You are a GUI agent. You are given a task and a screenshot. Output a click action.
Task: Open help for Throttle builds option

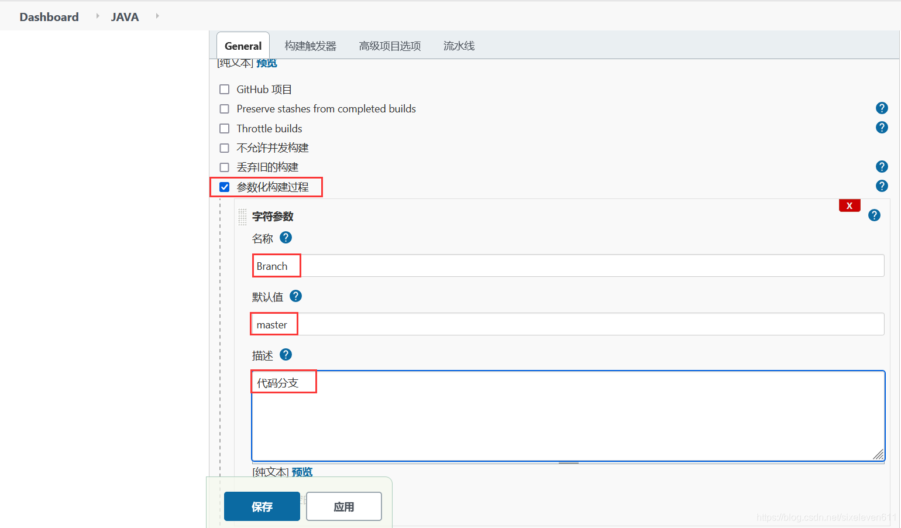882,128
